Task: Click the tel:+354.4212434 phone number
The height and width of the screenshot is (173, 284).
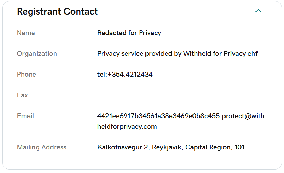Action: point(125,74)
